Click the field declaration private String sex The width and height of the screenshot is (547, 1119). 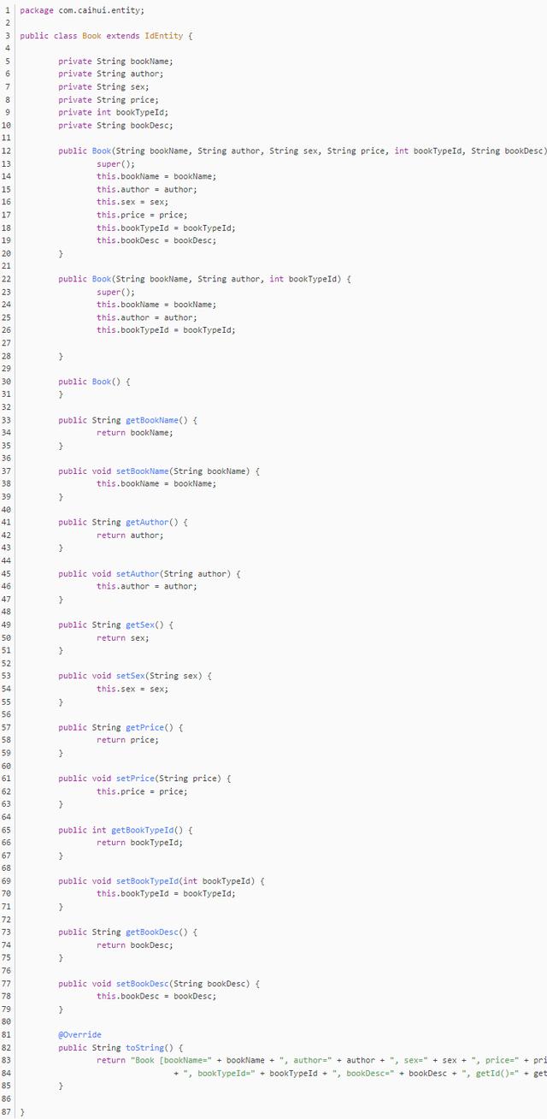pyautogui.click(x=103, y=87)
